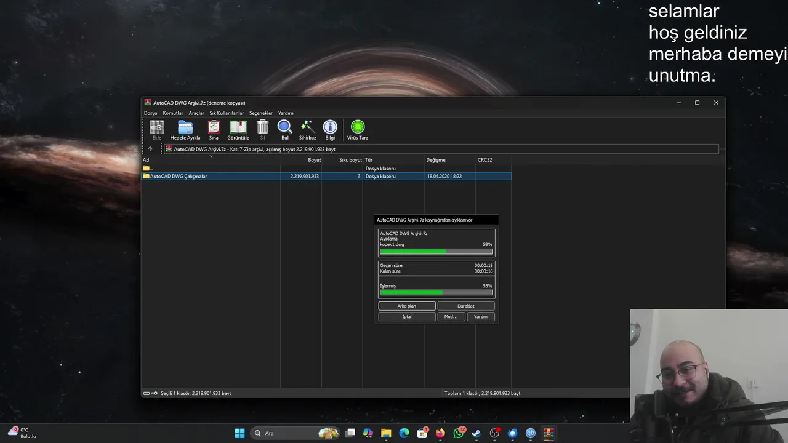This screenshot has width=788, height=443.
Task: Open the Dosya menu
Action: [150, 113]
